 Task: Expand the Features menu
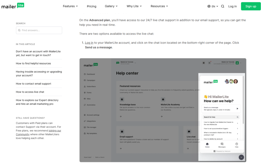[70, 6]
